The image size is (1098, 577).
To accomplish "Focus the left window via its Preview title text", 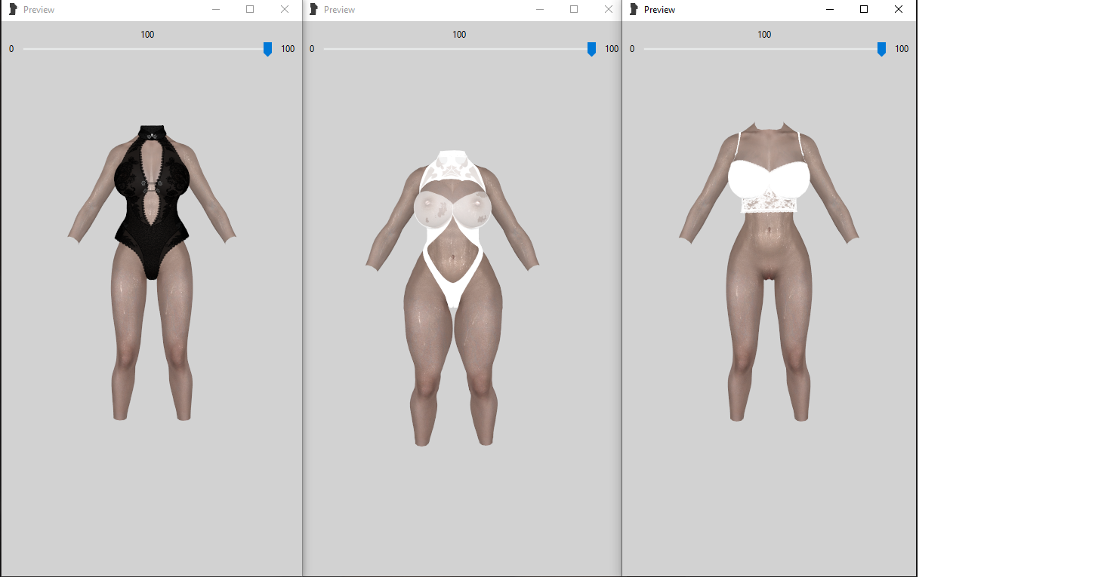I will 39,10.
